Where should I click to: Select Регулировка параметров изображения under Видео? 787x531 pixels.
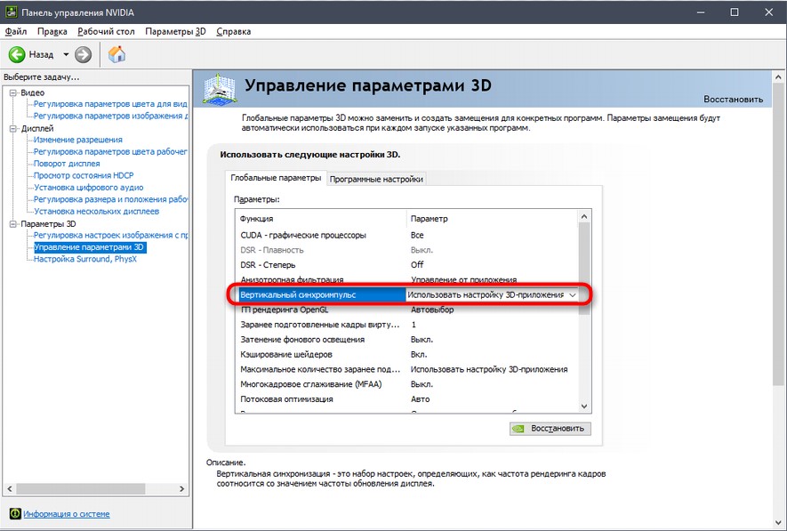tap(110, 116)
